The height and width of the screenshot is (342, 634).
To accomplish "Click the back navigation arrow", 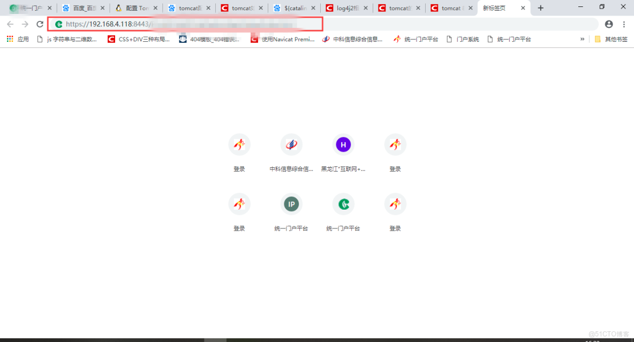I will pyautogui.click(x=10, y=24).
